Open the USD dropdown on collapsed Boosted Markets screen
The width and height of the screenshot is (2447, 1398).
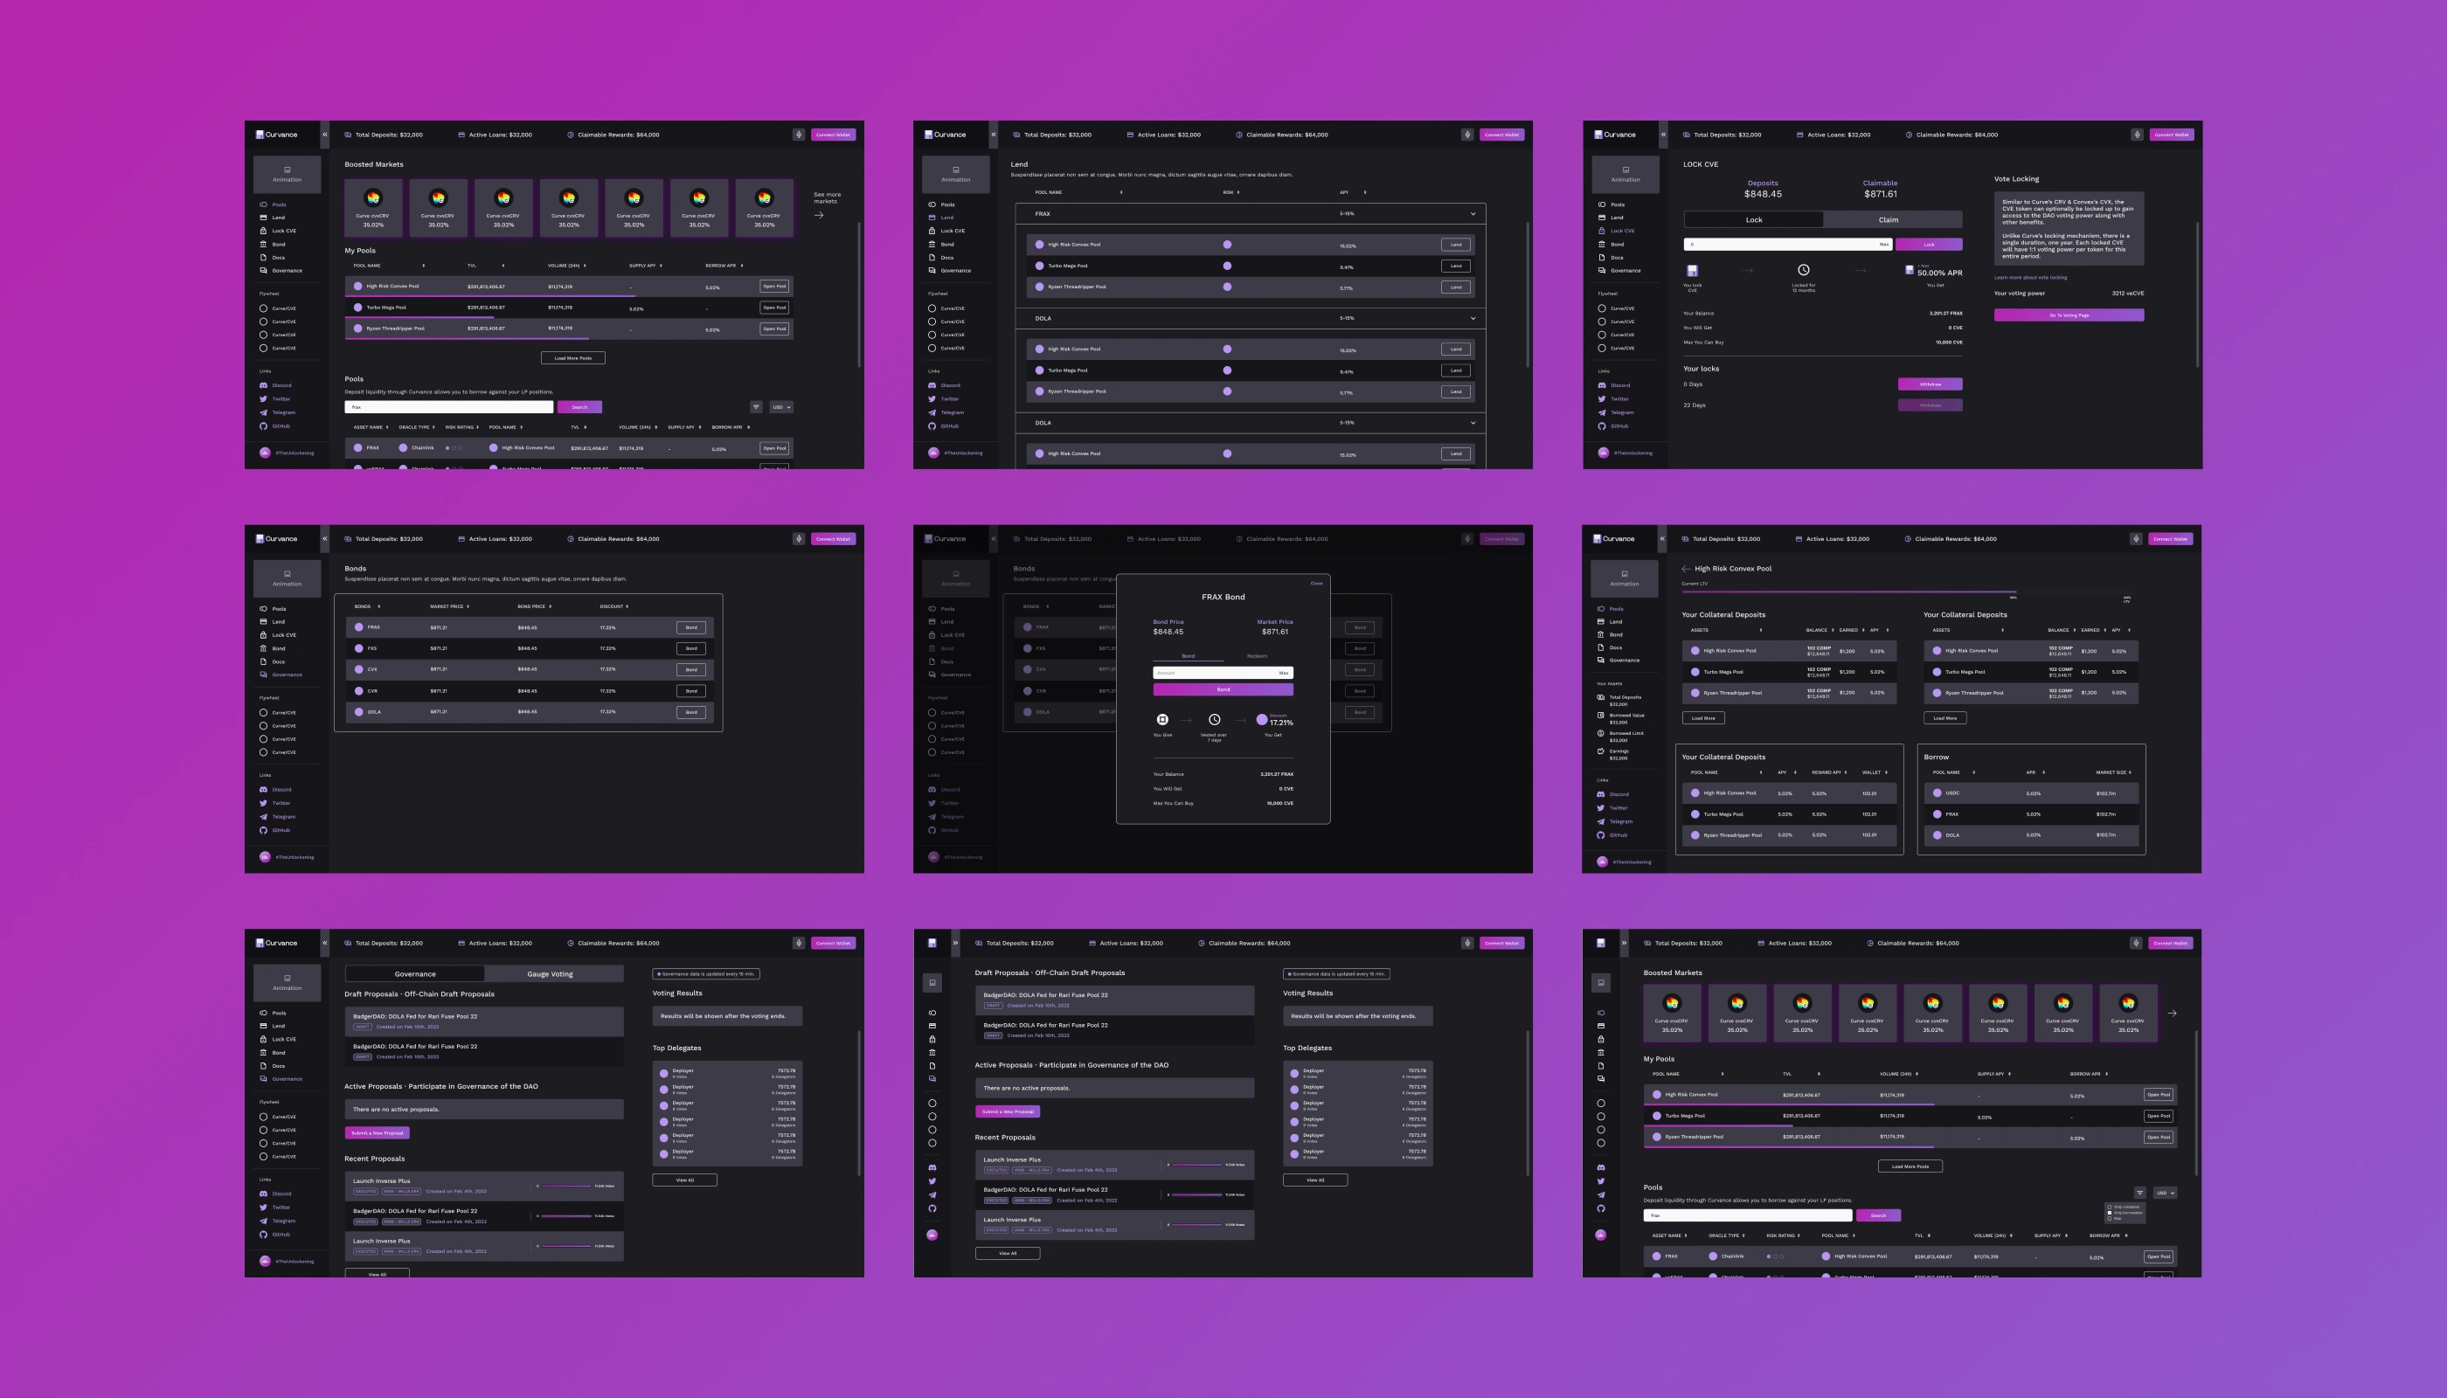pos(2165,1193)
